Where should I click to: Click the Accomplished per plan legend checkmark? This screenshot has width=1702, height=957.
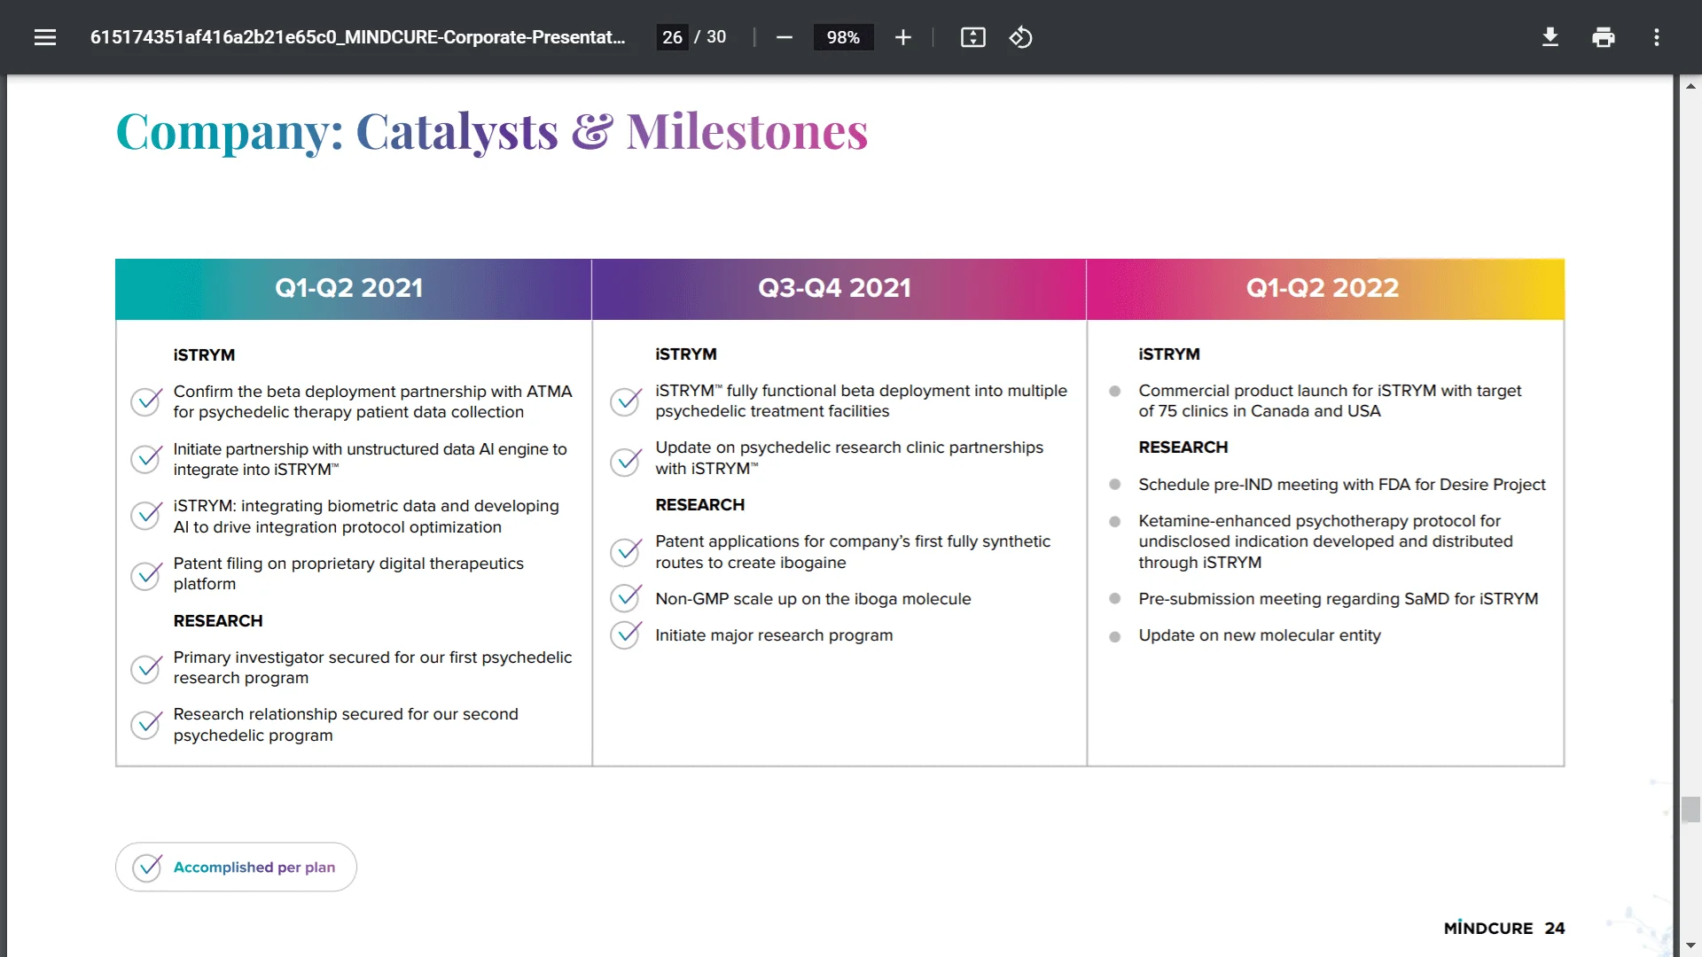[148, 867]
